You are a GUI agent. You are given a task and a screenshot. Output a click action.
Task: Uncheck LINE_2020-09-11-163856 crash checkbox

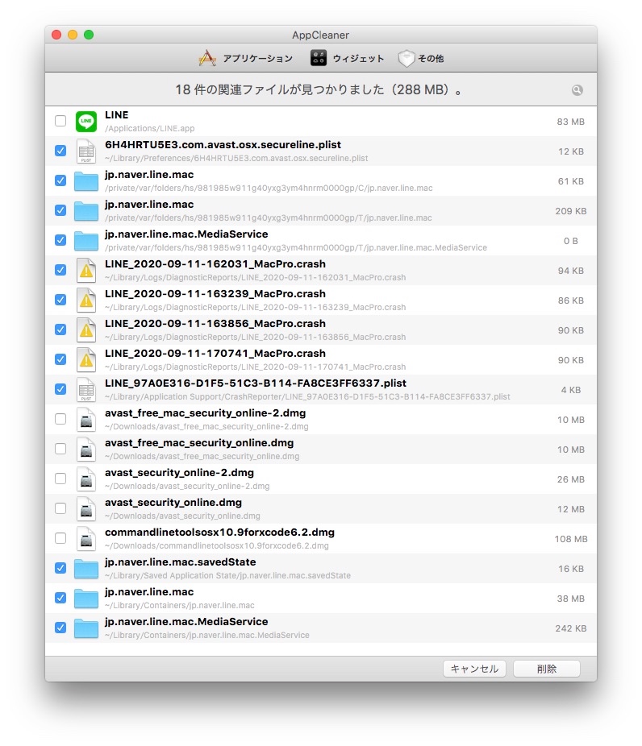pyautogui.click(x=60, y=329)
